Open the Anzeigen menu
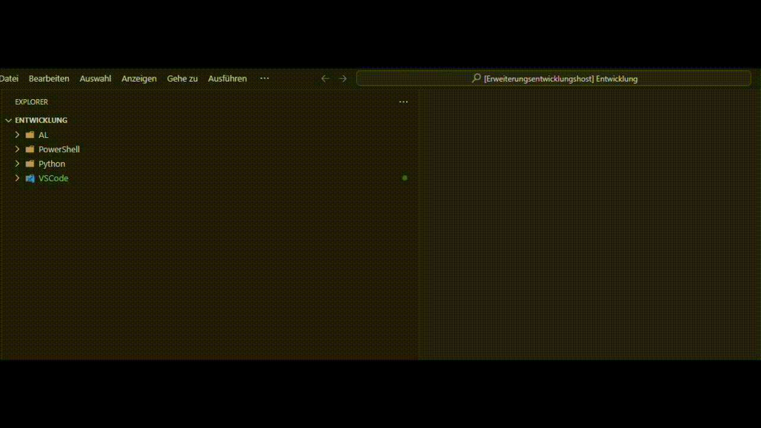Viewport: 761px width, 428px height. pyautogui.click(x=139, y=78)
